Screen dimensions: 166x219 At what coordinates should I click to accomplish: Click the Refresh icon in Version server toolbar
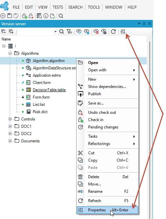click(x=113, y=32)
